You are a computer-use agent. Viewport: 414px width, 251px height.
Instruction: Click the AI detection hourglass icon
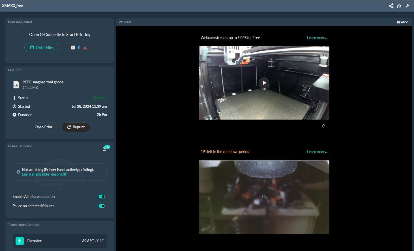(x=104, y=149)
